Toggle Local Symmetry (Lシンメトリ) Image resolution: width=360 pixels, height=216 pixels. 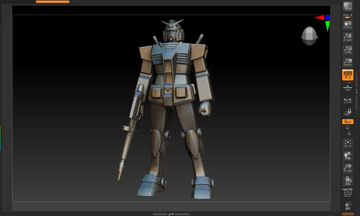(x=348, y=100)
